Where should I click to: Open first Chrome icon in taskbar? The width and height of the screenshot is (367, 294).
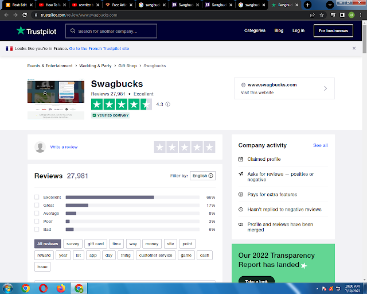tap(25, 288)
